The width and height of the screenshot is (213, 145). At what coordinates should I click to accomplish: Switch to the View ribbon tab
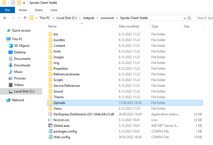tap(54, 10)
